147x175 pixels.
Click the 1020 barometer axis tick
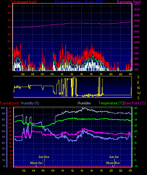(x=137, y=20)
